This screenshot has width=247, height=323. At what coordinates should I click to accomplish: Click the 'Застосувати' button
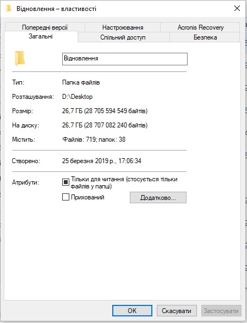click(221, 311)
